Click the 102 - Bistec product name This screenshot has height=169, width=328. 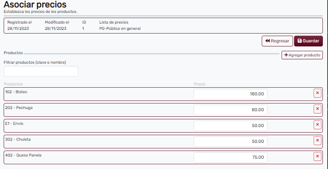(x=16, y=92)
